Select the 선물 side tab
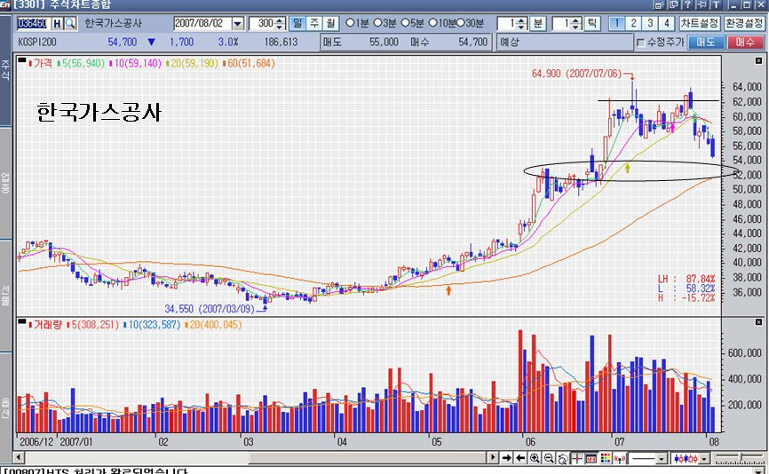The height and width of the screenshot is (474, 769). tap(5, 295)
